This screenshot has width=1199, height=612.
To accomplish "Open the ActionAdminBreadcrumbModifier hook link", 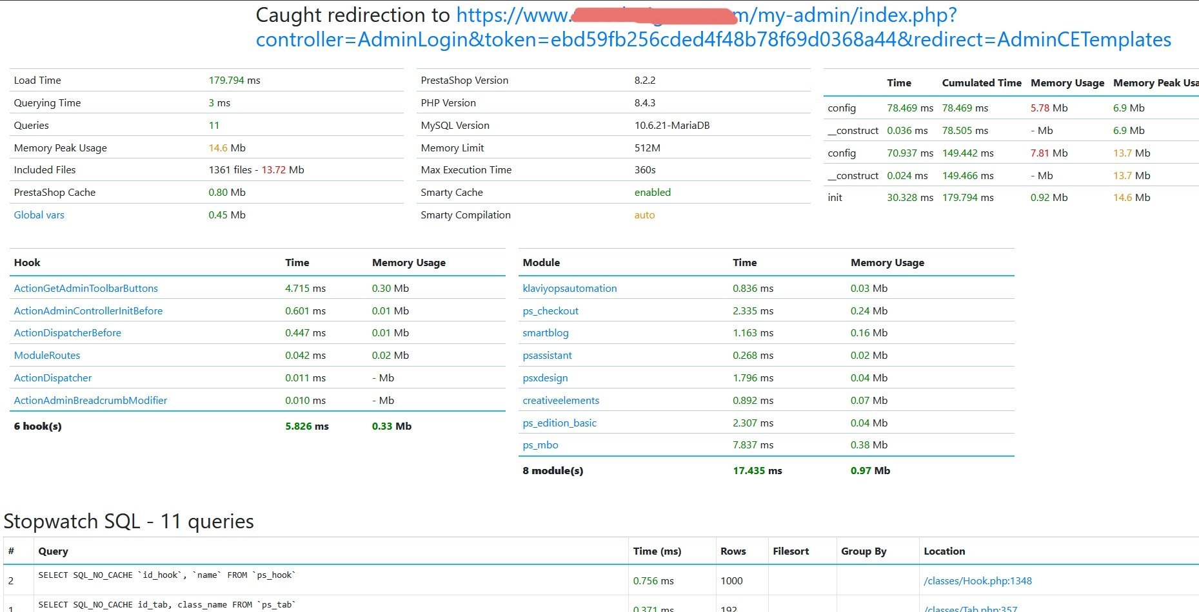I will coord(90,401).
